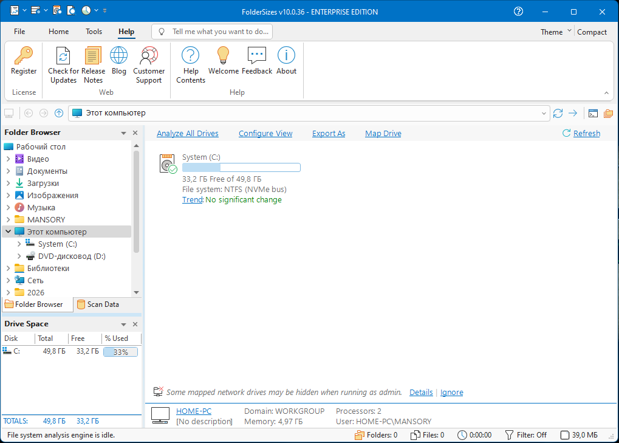The height and width of the screenshot is (443, 619).
Task: Collapse the Этот компьютер tree node
Action: [8, 232]
